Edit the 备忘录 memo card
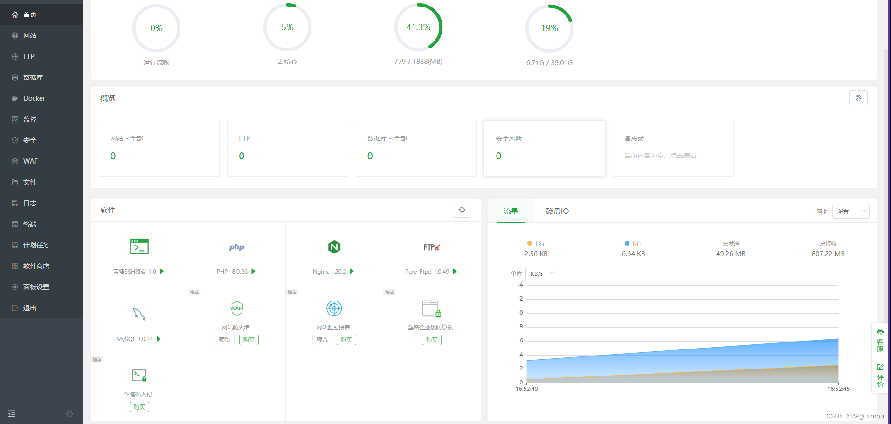The height and width of the screenshot is (424, 891). pos(673,149)
